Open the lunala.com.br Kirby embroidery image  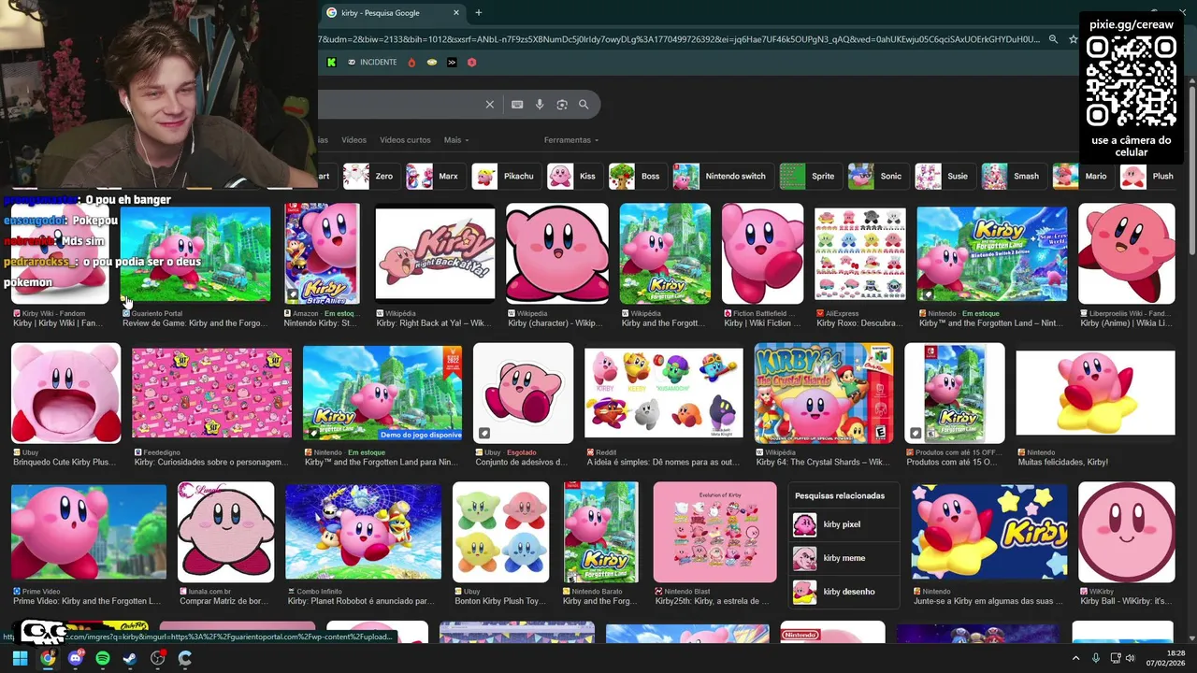(x=225, y=532)
